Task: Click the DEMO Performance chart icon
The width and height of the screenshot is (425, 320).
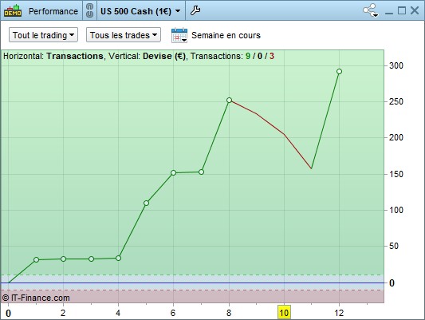Action: click(13, 10)
